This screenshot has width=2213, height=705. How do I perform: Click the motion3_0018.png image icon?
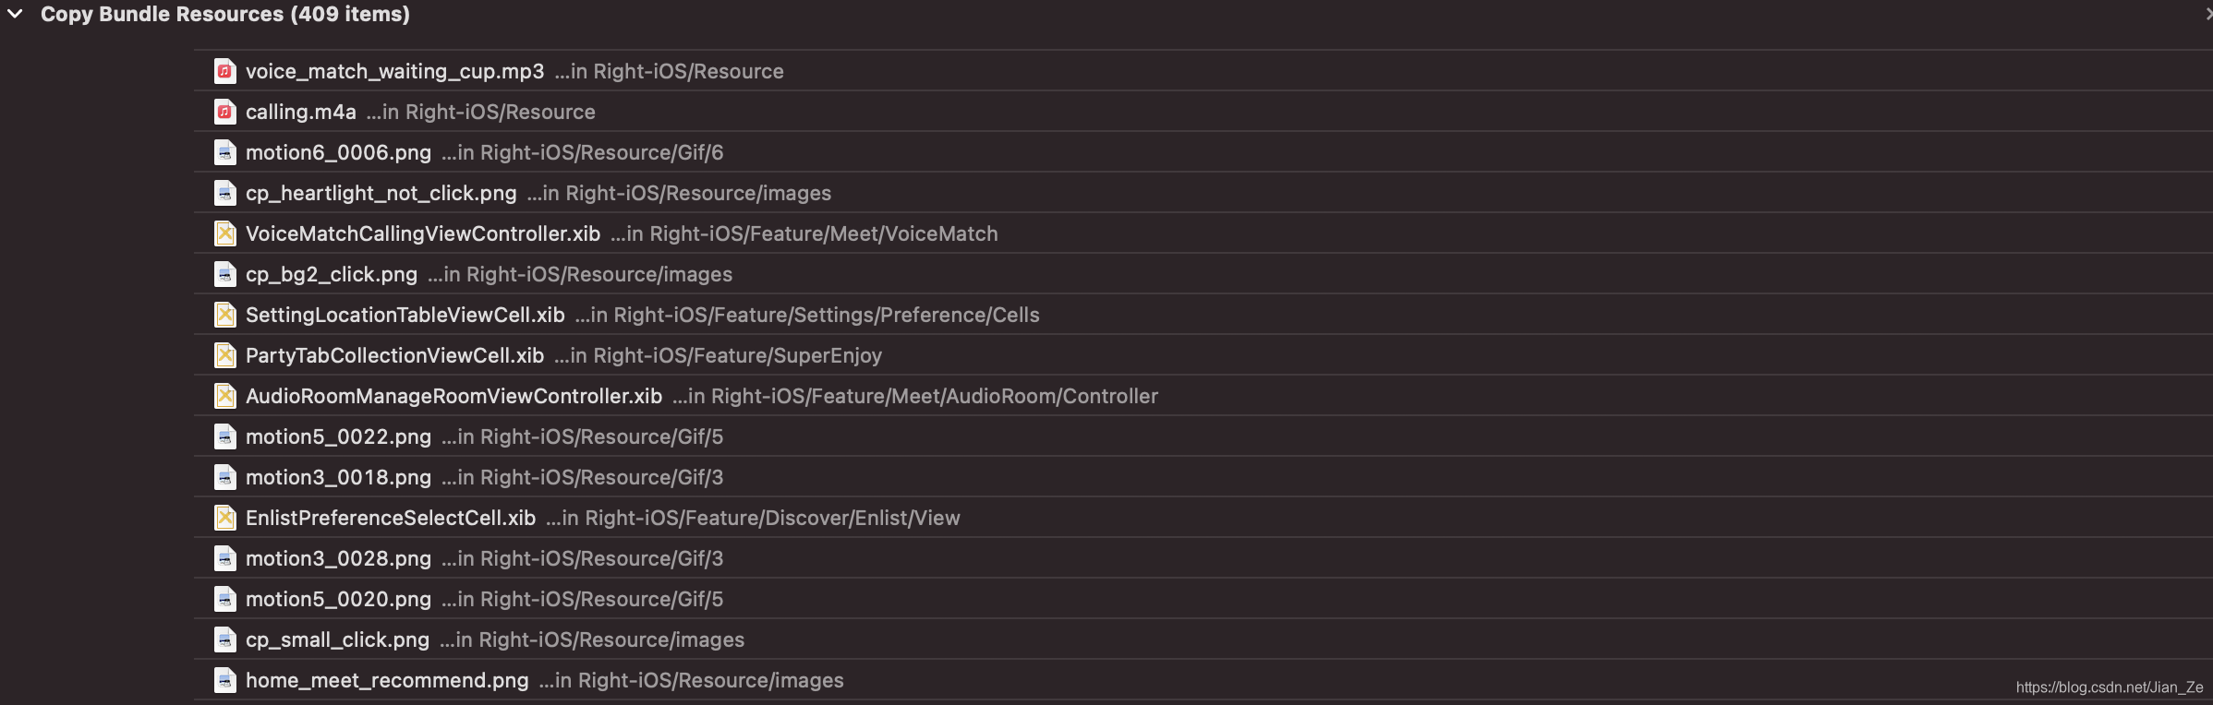225,477
